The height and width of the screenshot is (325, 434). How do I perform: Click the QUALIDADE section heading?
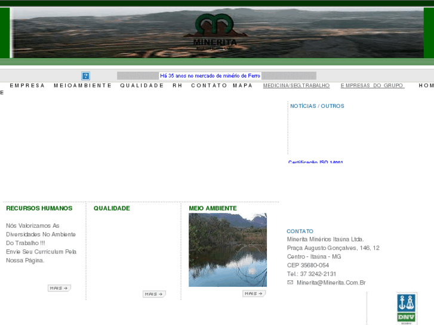coord(112,208)
